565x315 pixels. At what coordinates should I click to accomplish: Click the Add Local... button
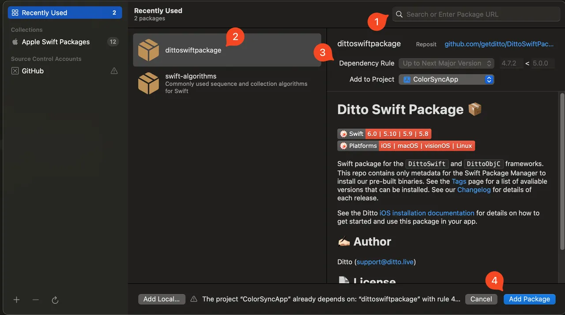(162, 299)
